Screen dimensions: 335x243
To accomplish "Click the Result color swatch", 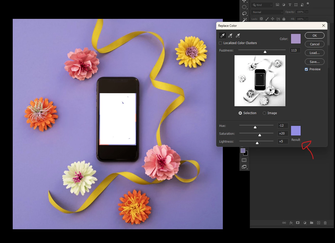I will (296, 131).
